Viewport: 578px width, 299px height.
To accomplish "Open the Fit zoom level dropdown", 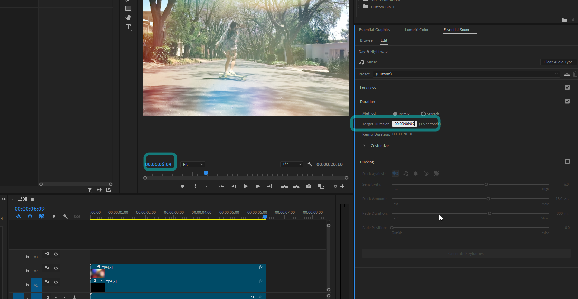I will point(193,164).
